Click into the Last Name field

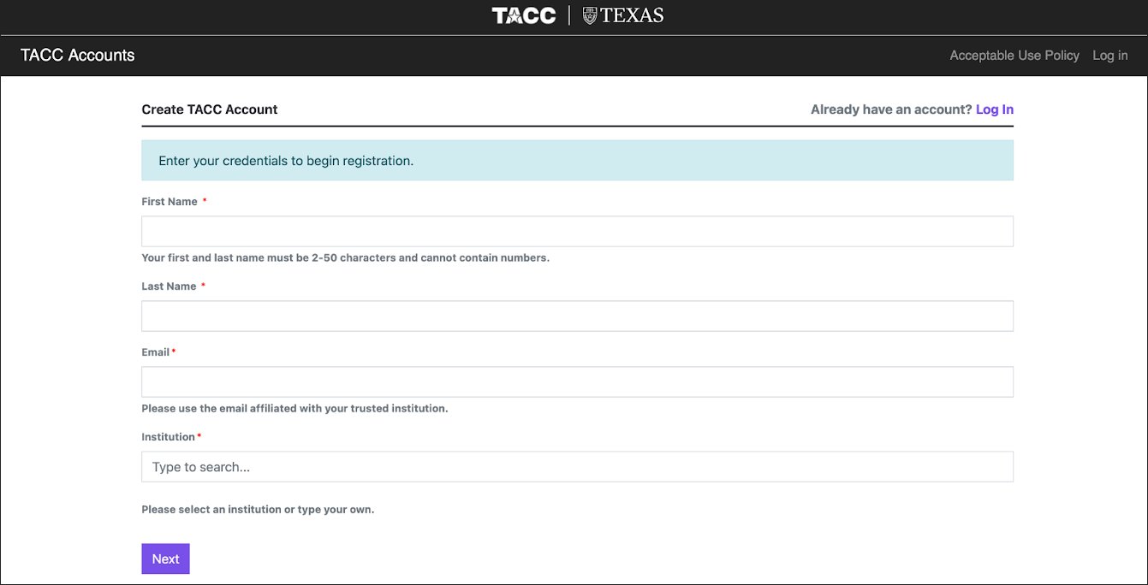(577, 316)
